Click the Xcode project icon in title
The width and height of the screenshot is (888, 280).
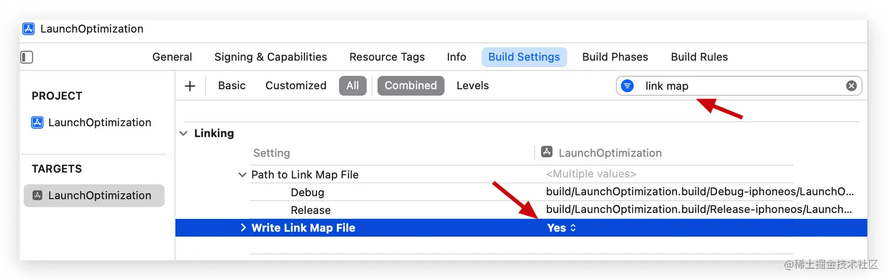pyautogui.click(x=28, y=29)
